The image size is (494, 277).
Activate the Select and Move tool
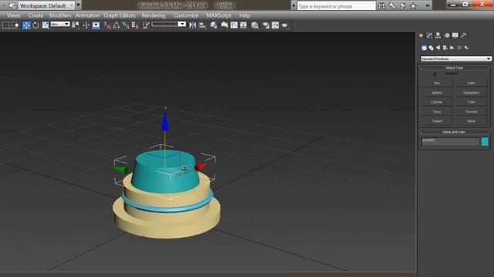tap(26, 25)
